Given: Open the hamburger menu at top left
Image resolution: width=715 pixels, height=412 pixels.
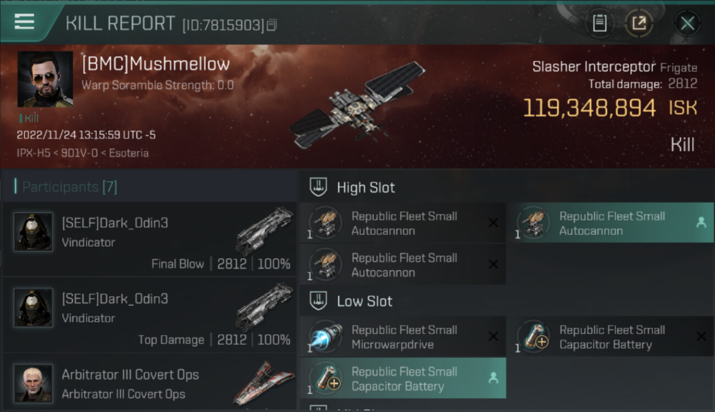Looking at the screenshot, I should (x=24, y=22).
